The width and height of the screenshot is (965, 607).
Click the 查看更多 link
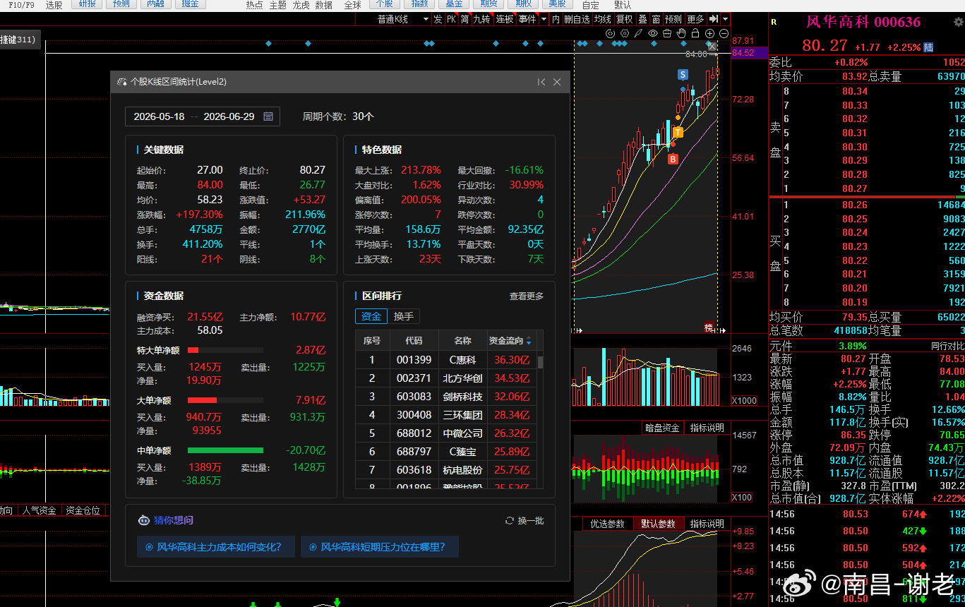tap(527, 296)
